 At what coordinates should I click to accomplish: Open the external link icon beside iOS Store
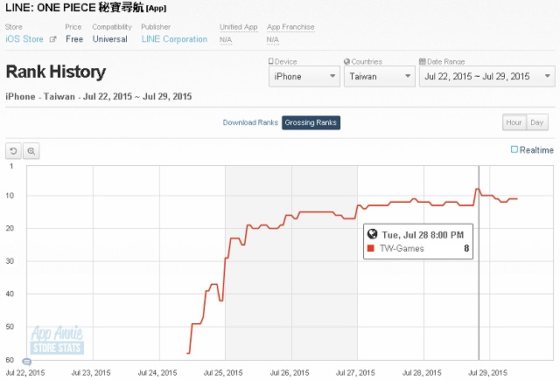[x=52, y=39]
